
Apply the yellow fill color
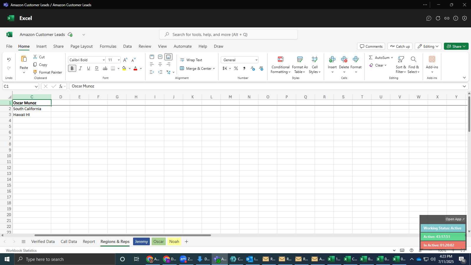(x=124, y=68)
